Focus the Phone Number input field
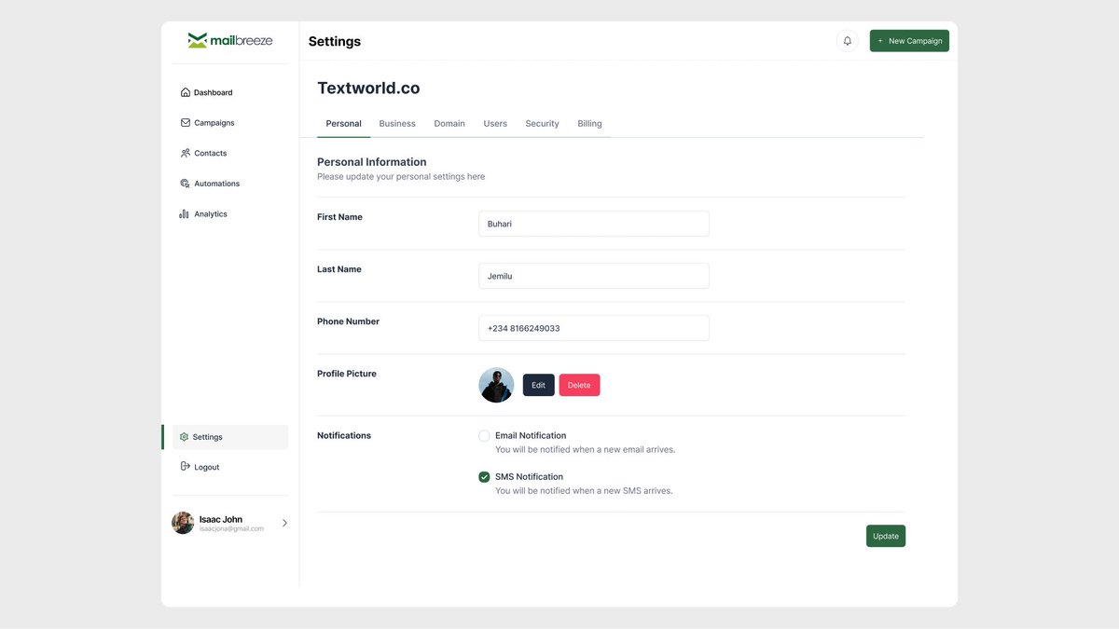The image size is (1119, 629). tap(594, 328)
